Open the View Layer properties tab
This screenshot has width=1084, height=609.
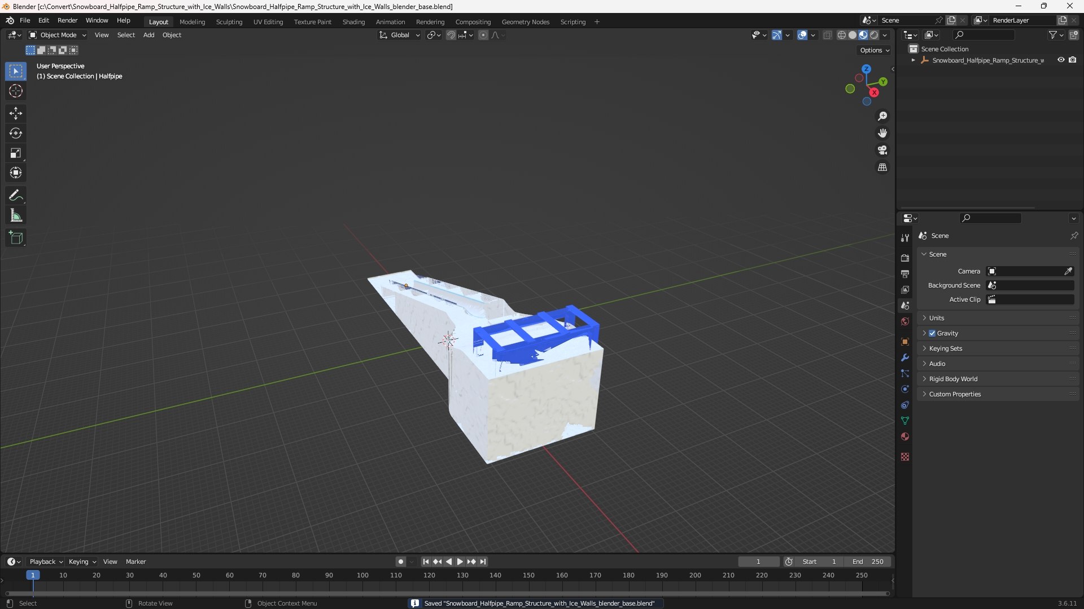pos(905,289)
